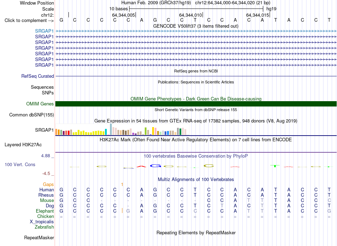Viewport: 337px width, 246px height.
Task: Click the 'H3K27Ac Mark' ENCODE track title
Action: pos(196,140)
